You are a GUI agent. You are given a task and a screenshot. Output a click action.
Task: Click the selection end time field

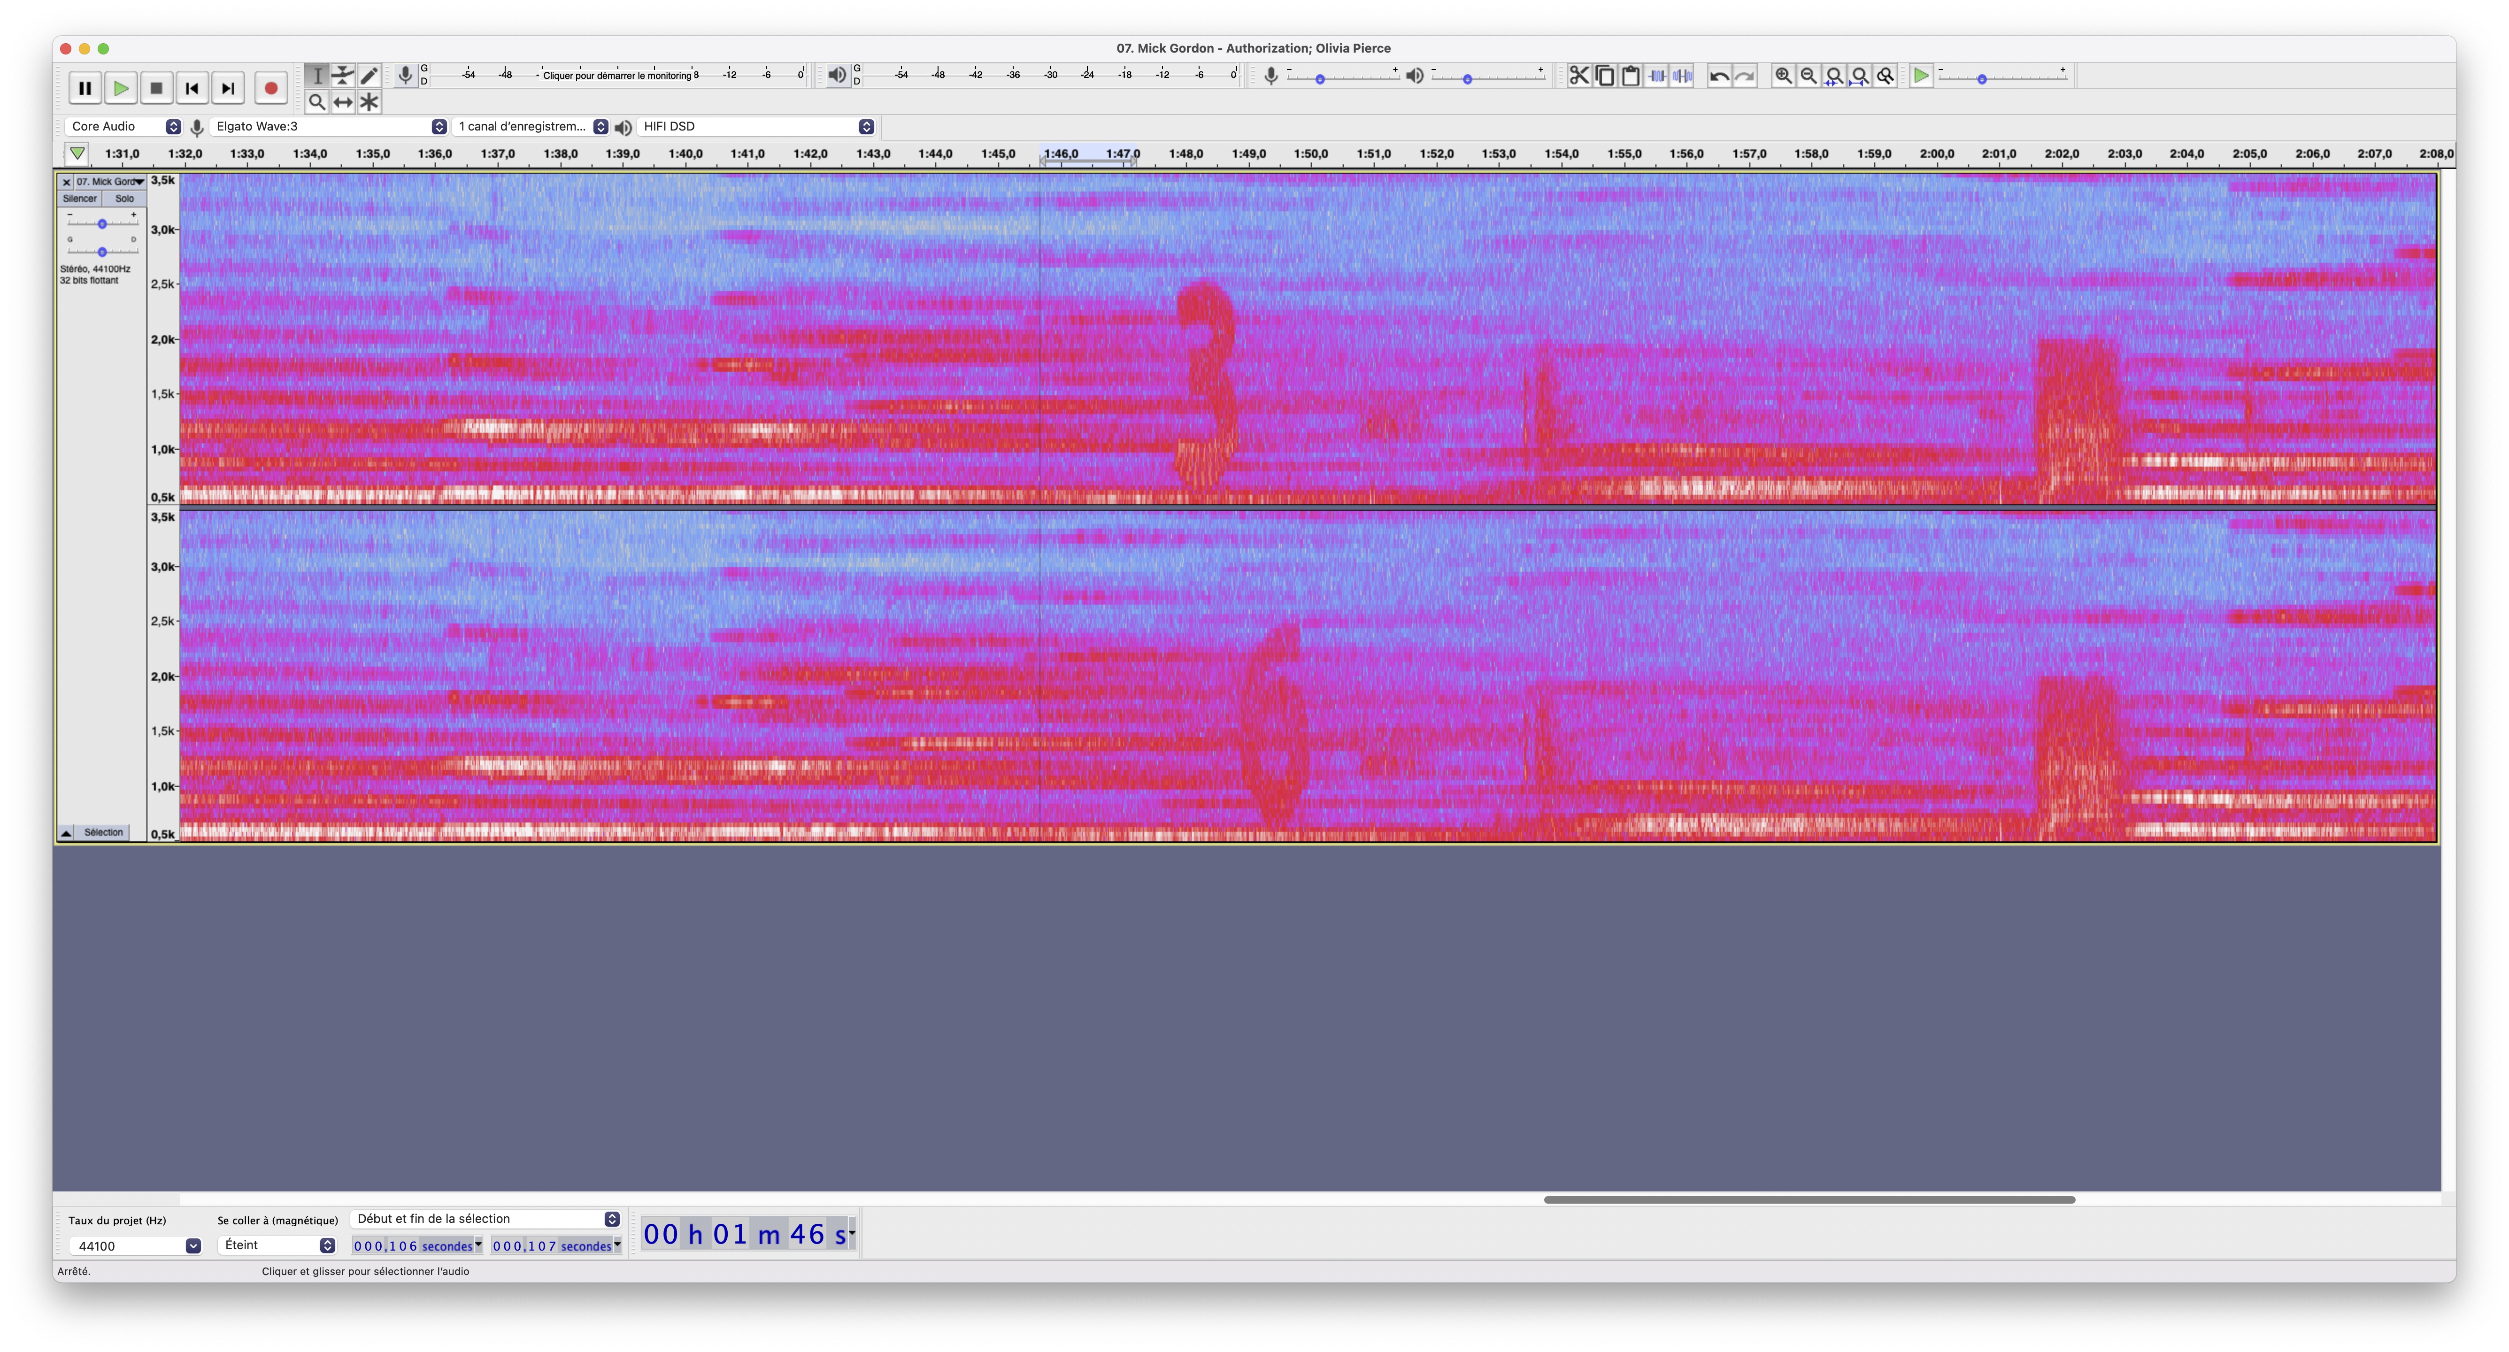pos(556,1246)
